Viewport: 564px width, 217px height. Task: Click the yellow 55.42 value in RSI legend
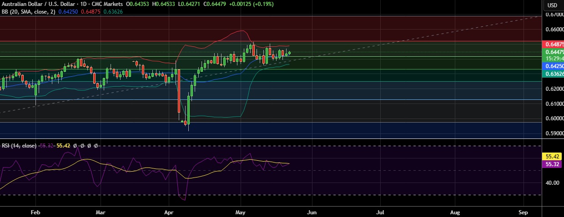tap(64, 146)
